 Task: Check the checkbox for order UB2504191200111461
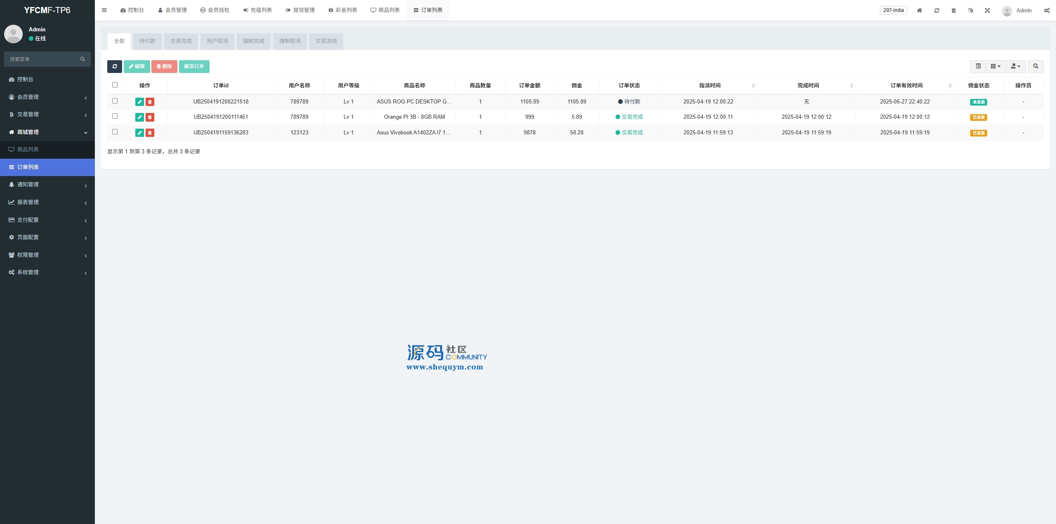115,116
